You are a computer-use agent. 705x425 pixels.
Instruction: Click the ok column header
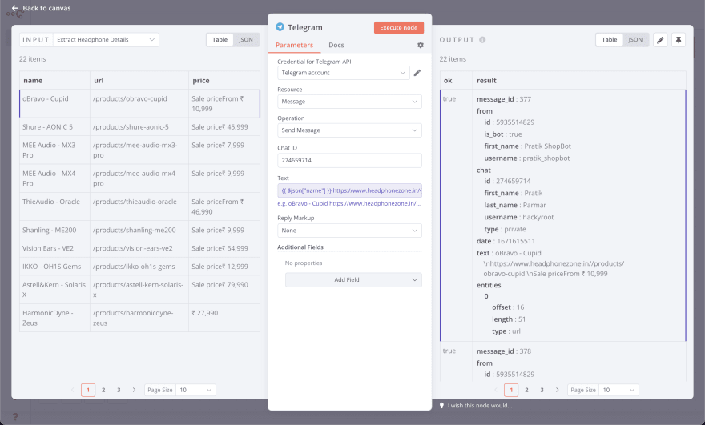pyautogui.click(x=457, y=80)
